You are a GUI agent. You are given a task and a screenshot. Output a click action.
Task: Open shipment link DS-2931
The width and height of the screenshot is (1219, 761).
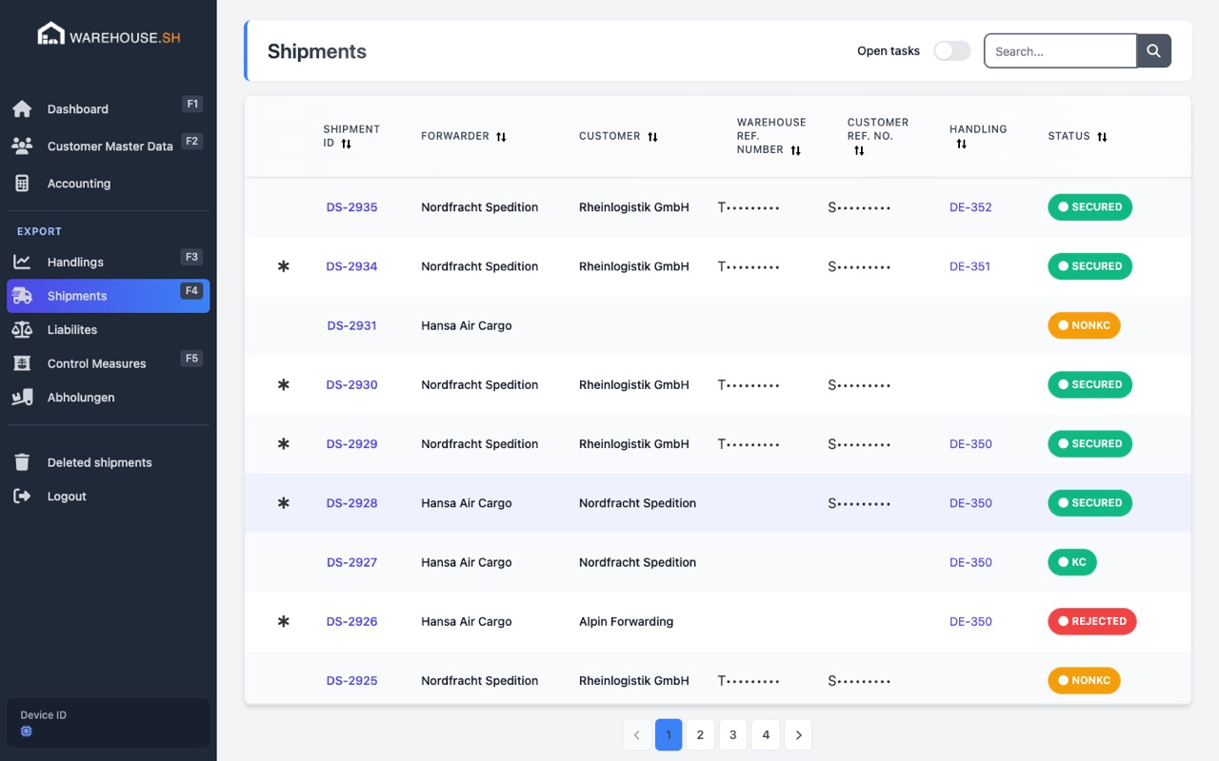point(351,325)
